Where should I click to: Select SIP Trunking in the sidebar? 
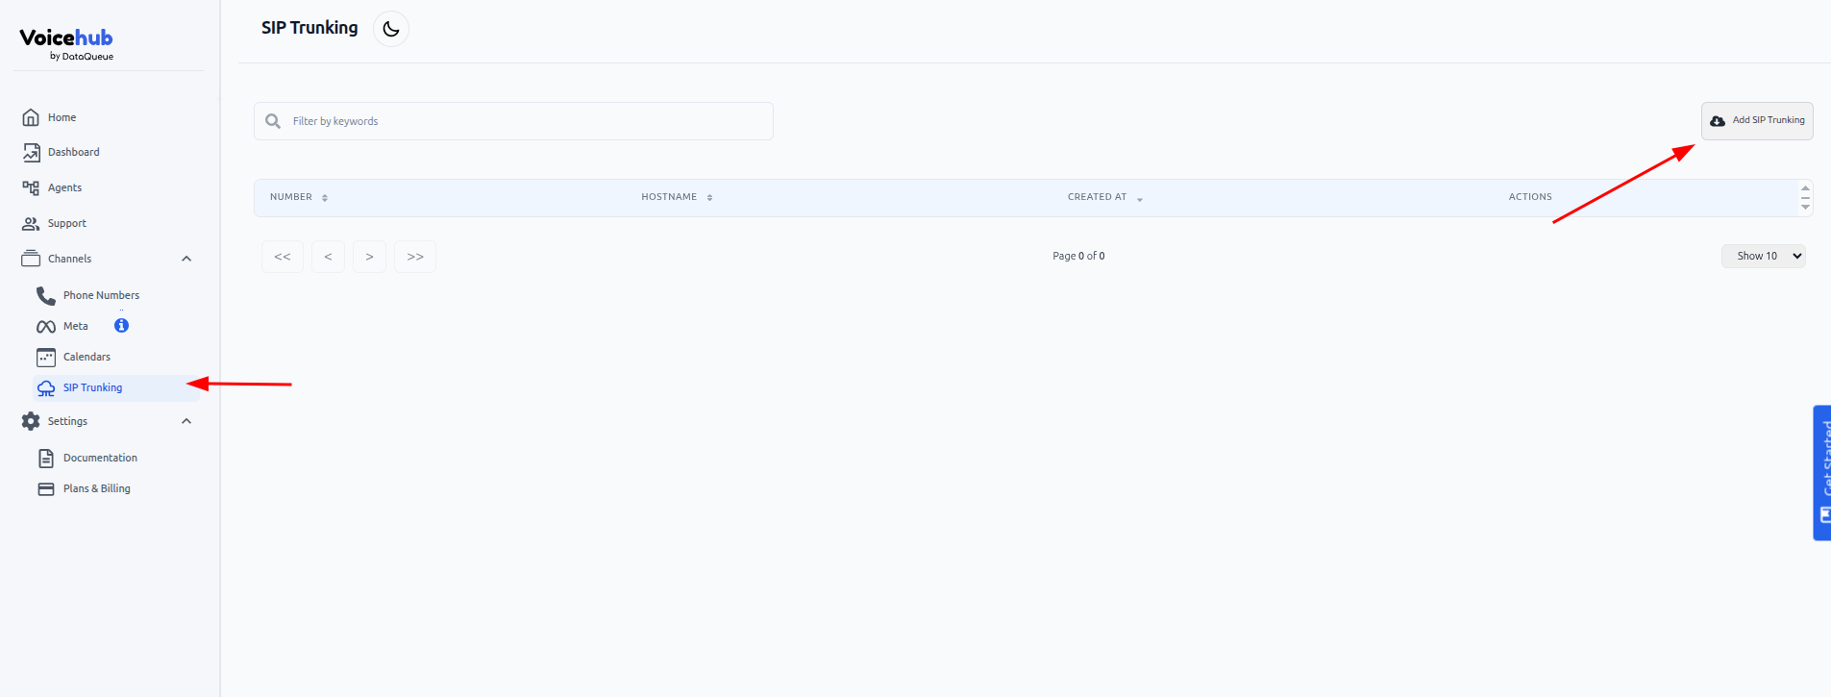[92, 388]
